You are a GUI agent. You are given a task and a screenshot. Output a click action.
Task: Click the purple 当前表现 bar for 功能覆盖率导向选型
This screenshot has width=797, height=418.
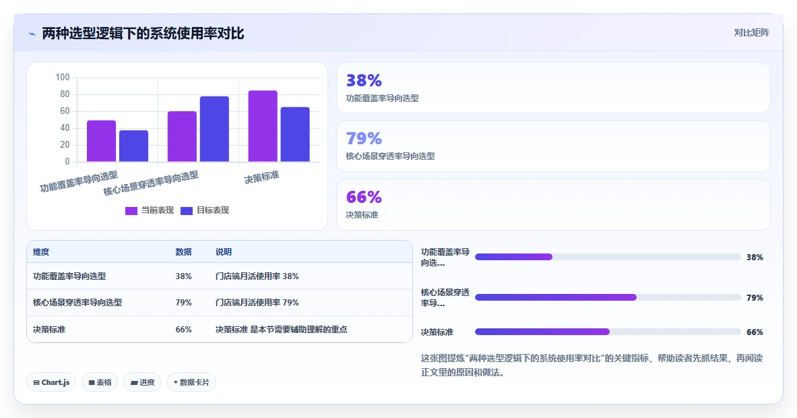pos(101,141)
